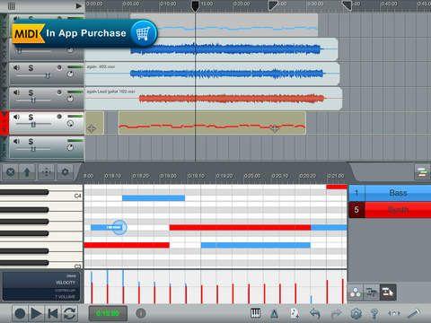Click the three-circles mode button below channel list
The image size is (431, 323).
point(356,292)
